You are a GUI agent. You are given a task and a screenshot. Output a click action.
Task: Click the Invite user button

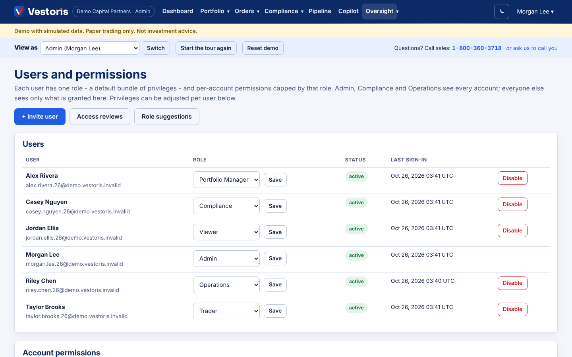pos(40,117)
